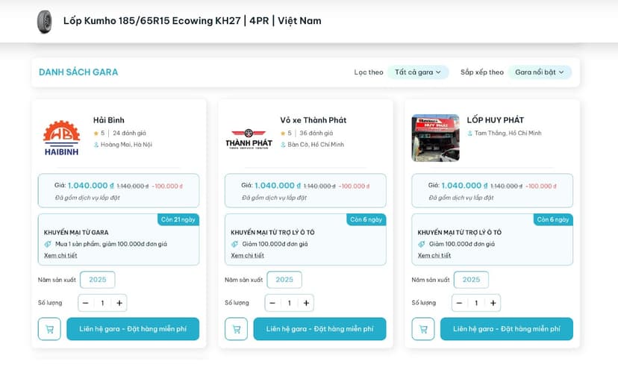
Task: Open 'Xem chi tiết' in Hải Bình promotion
Action: (x=60, y=255)
